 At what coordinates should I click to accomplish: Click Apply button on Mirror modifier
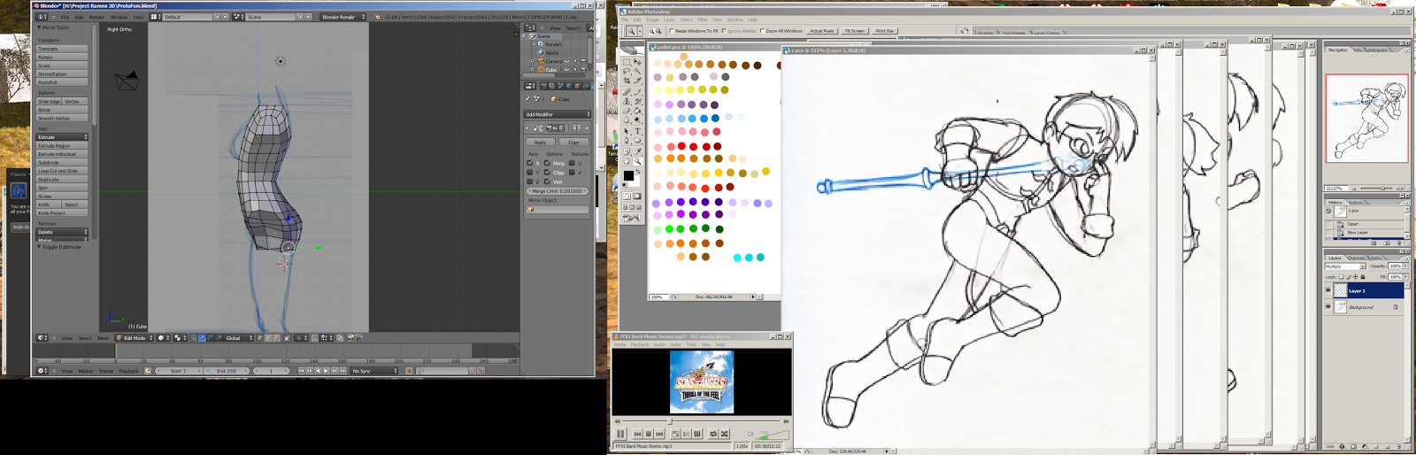coord(540,143)
